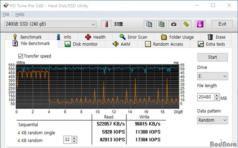Start the file benchmark

coord(213,57)
